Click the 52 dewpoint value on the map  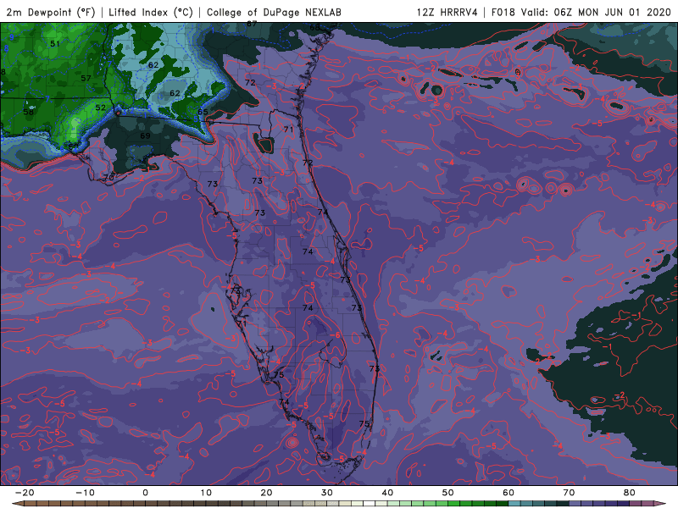tap(100, 108)
